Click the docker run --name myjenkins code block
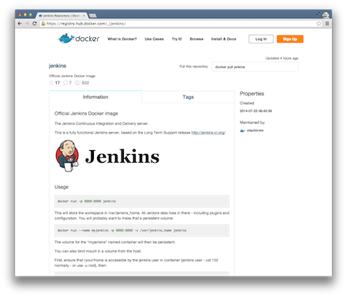The width and height of the screenshot is (347, 297). coord(142,231)
